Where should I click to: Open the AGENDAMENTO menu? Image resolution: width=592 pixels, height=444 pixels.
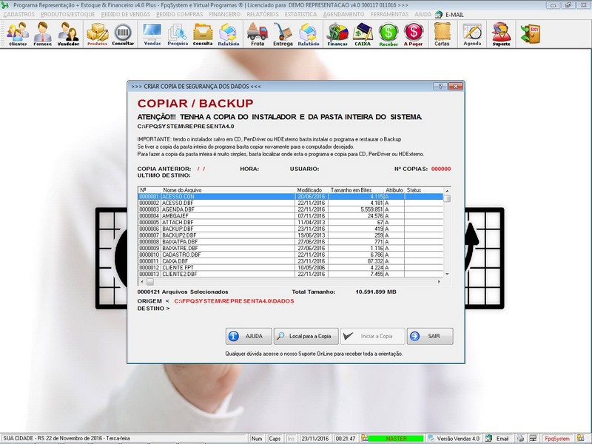(x=343, y=14)
